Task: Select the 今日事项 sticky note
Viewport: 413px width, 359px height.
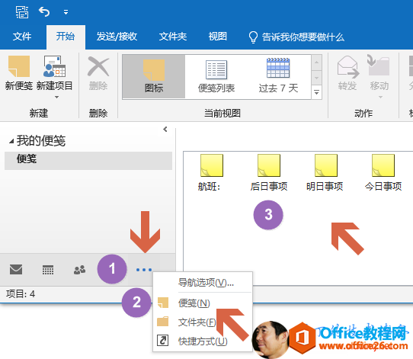Action: point(383,172)
